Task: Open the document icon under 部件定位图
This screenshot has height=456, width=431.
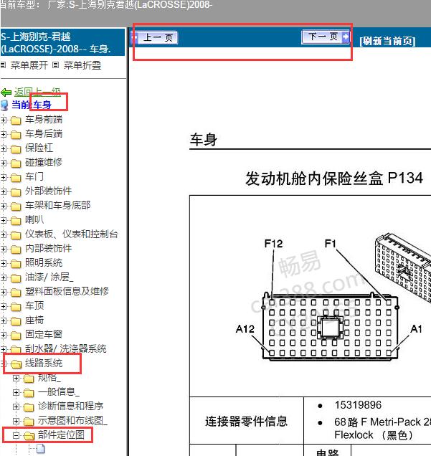Action: [x=41, y=449]
